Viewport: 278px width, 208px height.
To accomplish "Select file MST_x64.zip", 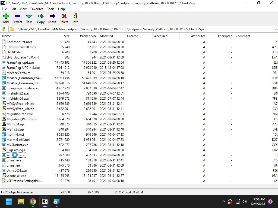I will coord(15,124).
